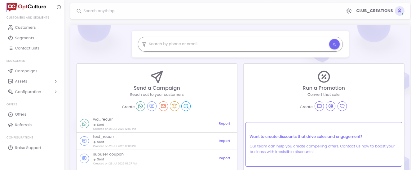Screen dimensions: 411x170
Task: Create a WhatsApp campaign
Action: pyautogui.click(x=140, y=106)
